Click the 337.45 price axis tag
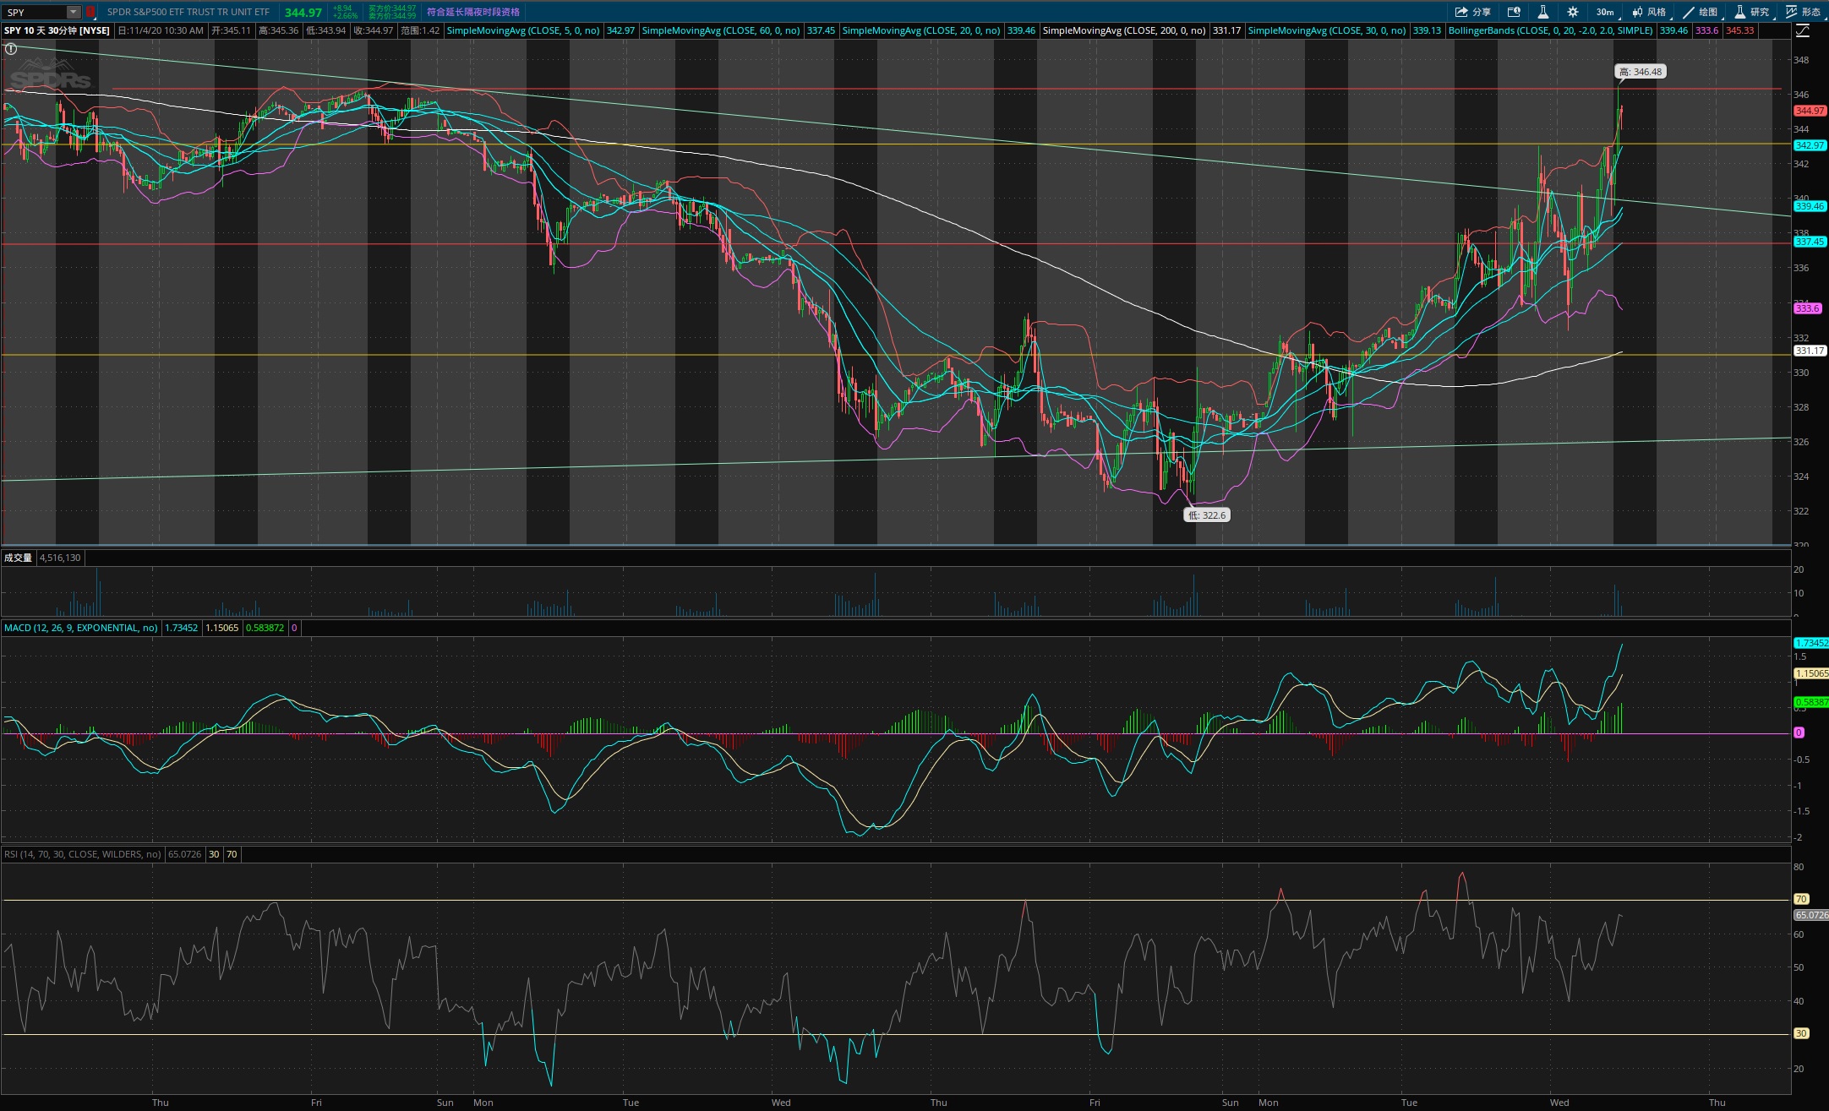Image resolution: width=1829 pixels, height=1111 pixels. click(x=1810, y=242)
